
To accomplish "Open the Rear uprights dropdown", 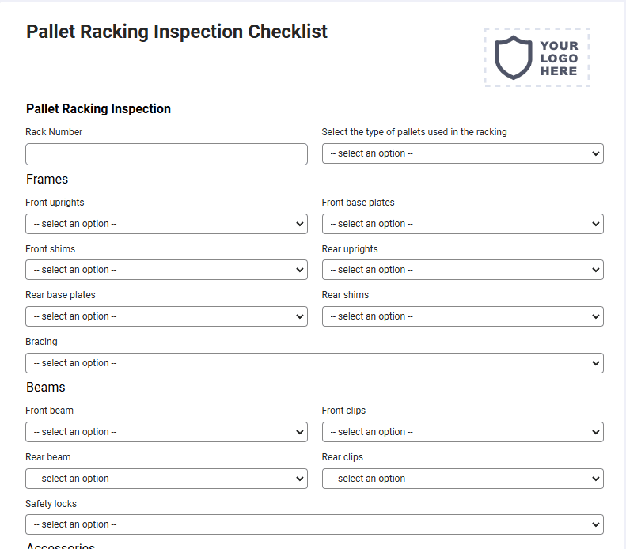I will click(x=463, y=270).
